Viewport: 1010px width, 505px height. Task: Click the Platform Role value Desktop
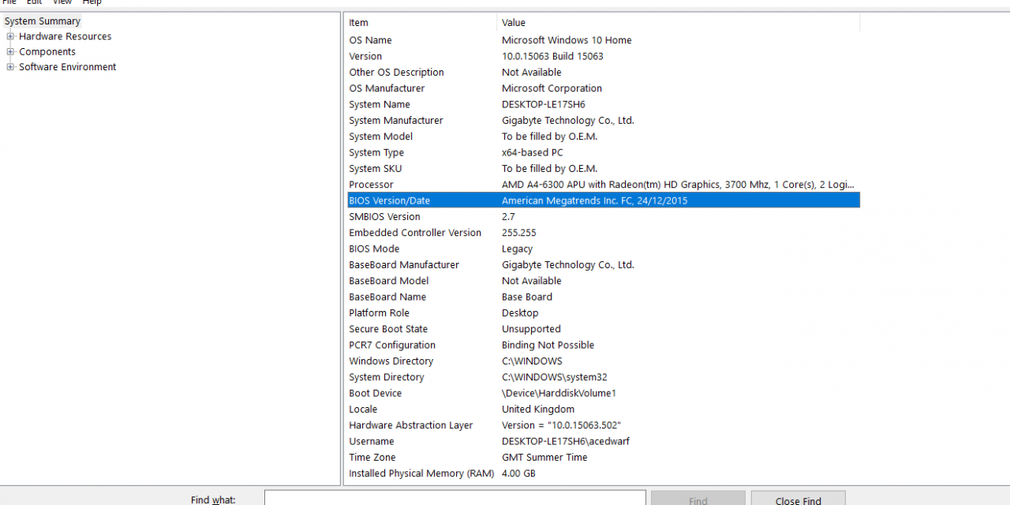click(520, 313)
